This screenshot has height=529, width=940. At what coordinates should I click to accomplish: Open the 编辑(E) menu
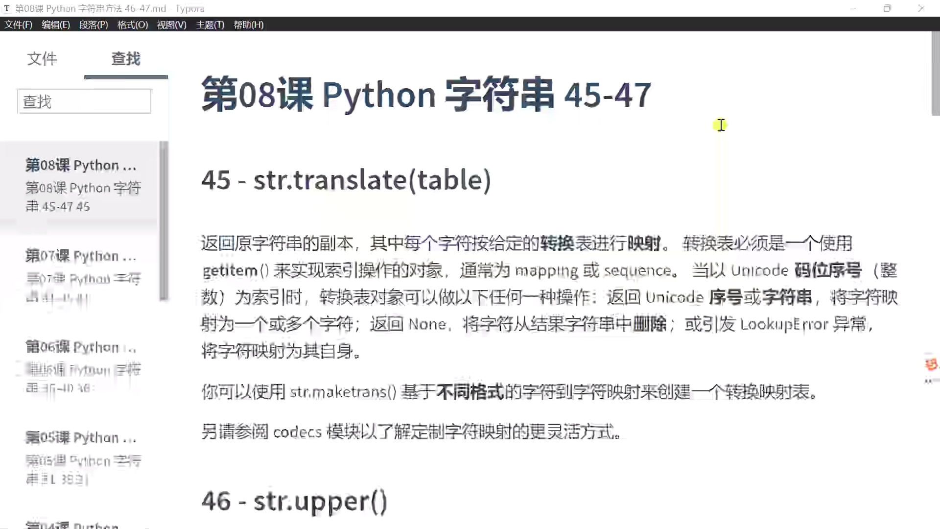pyautogui.click(x=55, y=24)
